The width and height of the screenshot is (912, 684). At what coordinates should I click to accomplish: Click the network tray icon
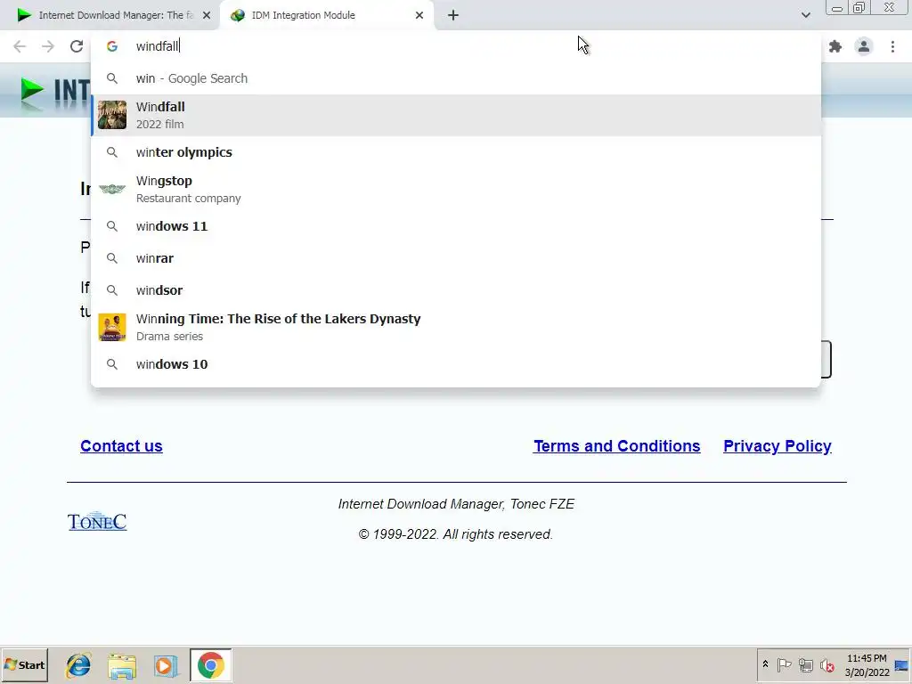pyautogui.click(x=805, y=664)
